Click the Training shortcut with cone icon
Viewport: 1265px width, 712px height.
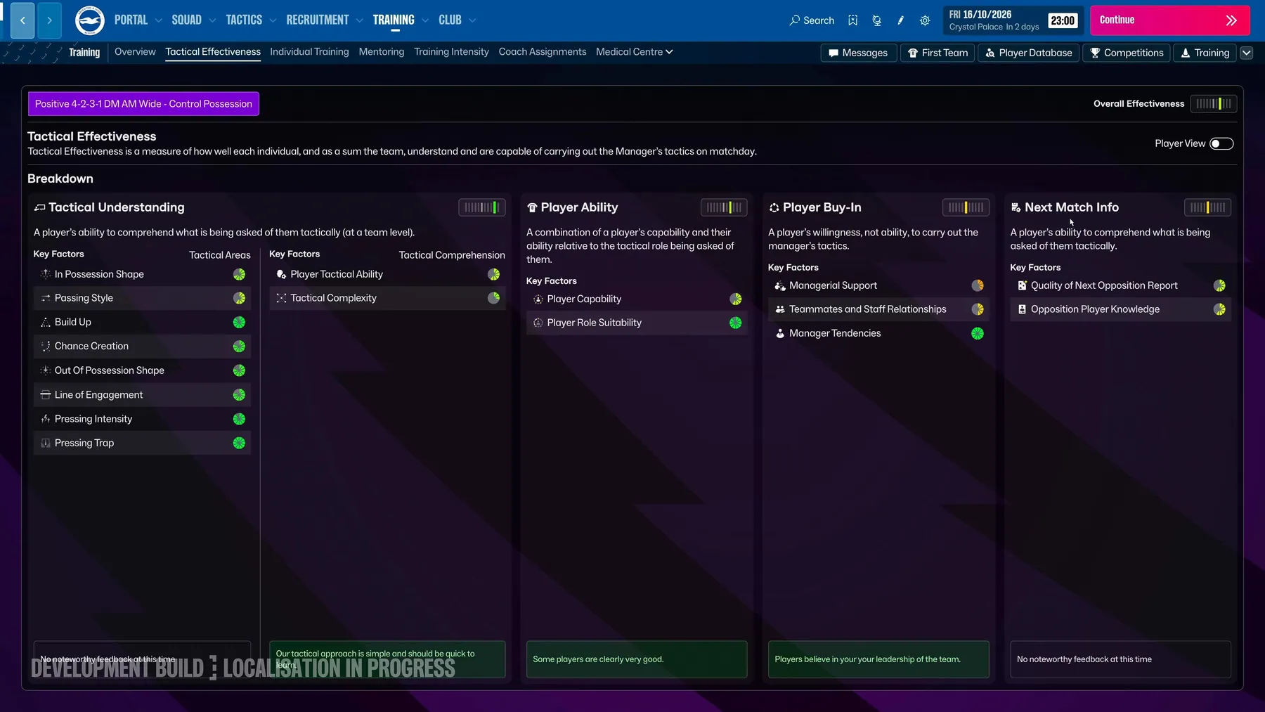pos(1205,53)
